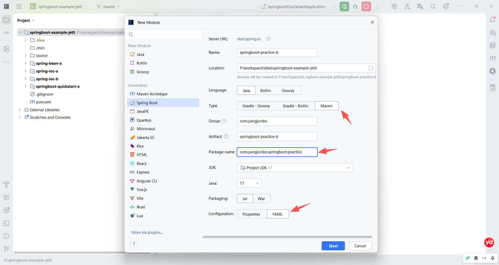Viewport: 499px width, 265px height.
Task: Click the Package name input field
Action: click(x=277, y=152)
